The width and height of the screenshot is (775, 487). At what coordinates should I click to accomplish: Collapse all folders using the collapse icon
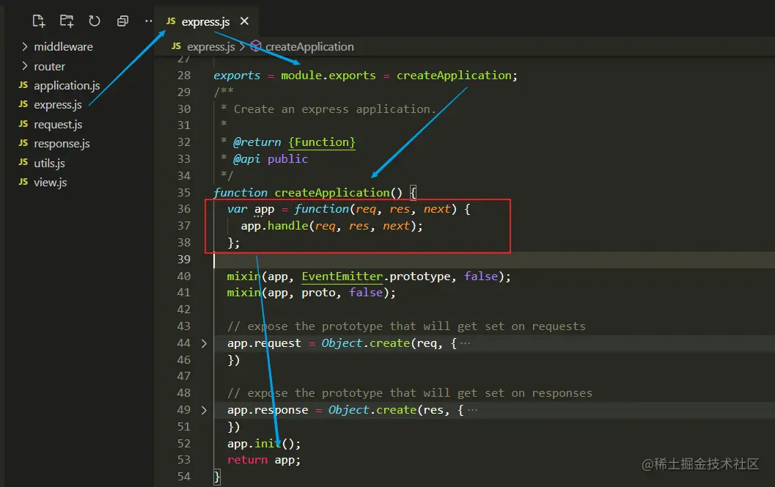(x=122, y=21)
